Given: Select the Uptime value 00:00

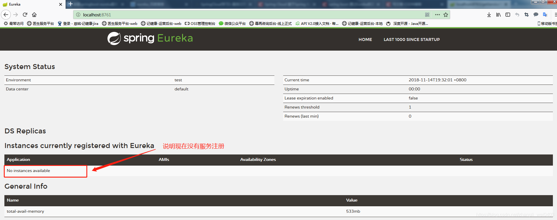Looking at the screenshot, I should (414, 89).
